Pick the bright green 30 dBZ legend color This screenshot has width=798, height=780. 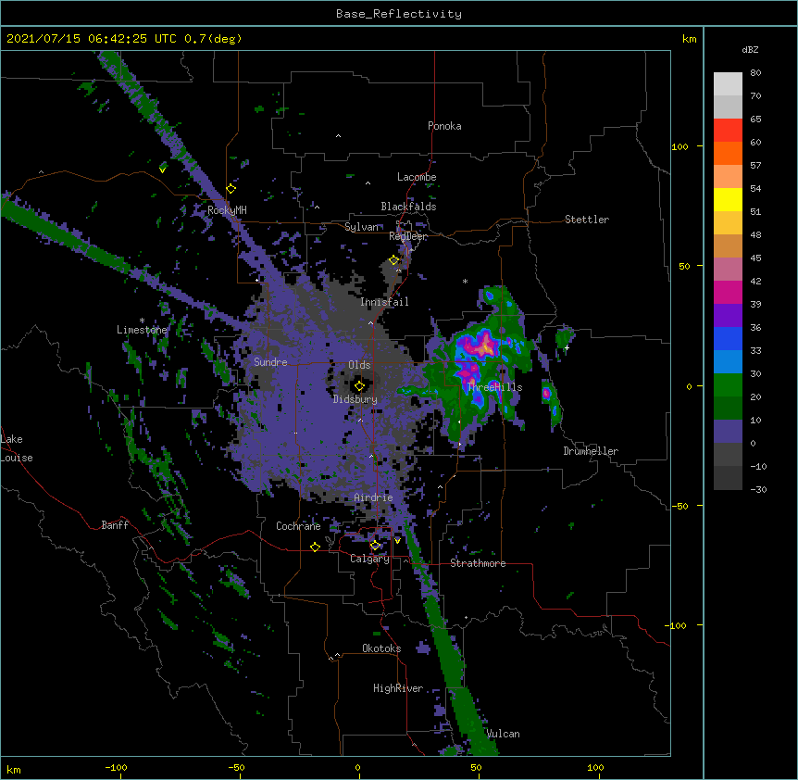click(728, 385)
